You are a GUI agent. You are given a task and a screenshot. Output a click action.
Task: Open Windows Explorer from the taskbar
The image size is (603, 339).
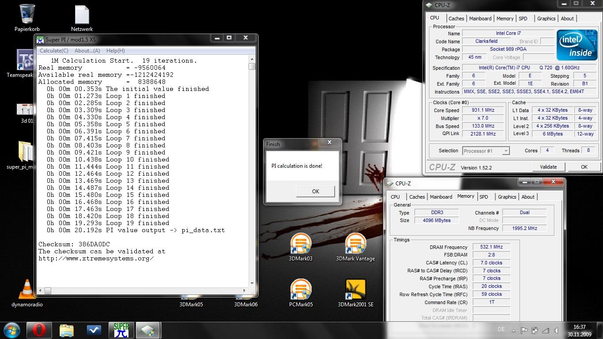67,330
